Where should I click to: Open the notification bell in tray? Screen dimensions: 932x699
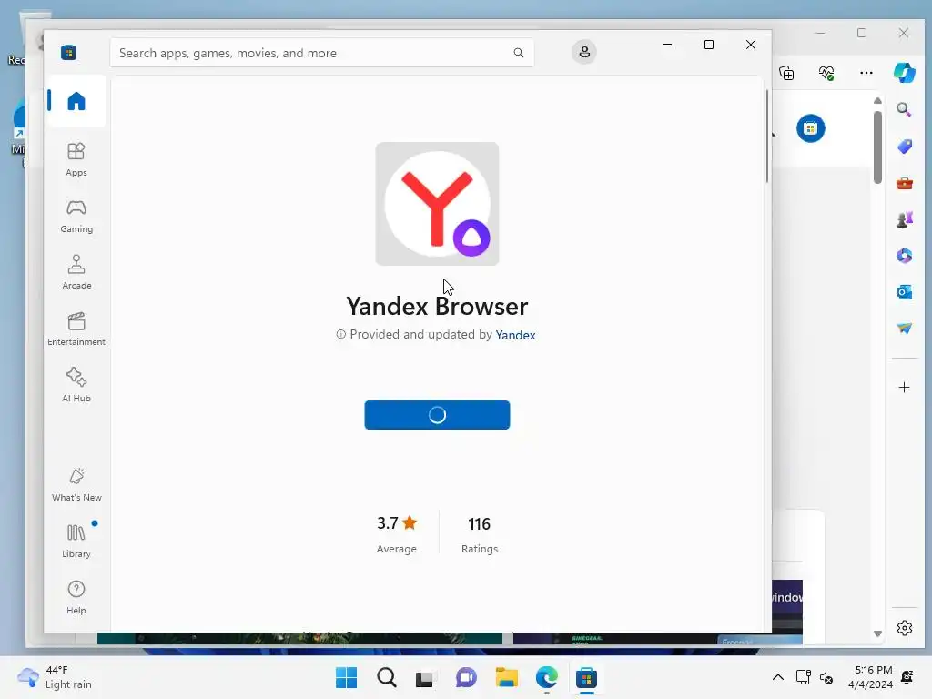[x=907, y=677]
